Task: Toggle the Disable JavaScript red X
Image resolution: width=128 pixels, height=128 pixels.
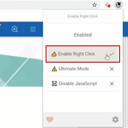Action: point(112,84)
